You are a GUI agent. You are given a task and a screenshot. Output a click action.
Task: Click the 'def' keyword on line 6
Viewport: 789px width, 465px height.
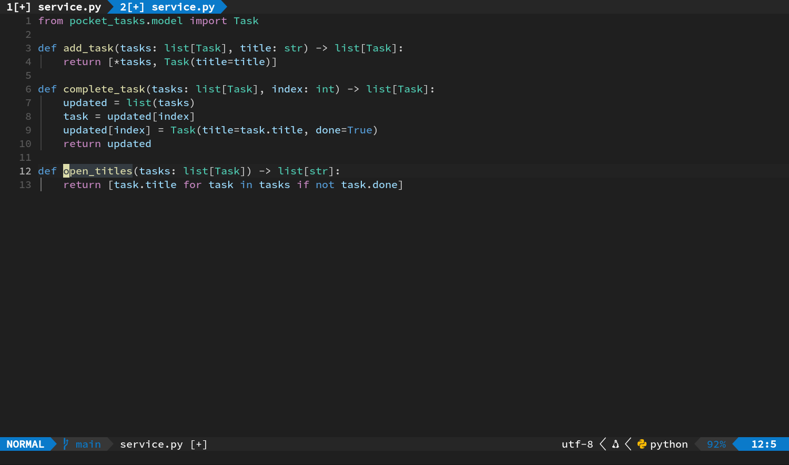[47, 89]
